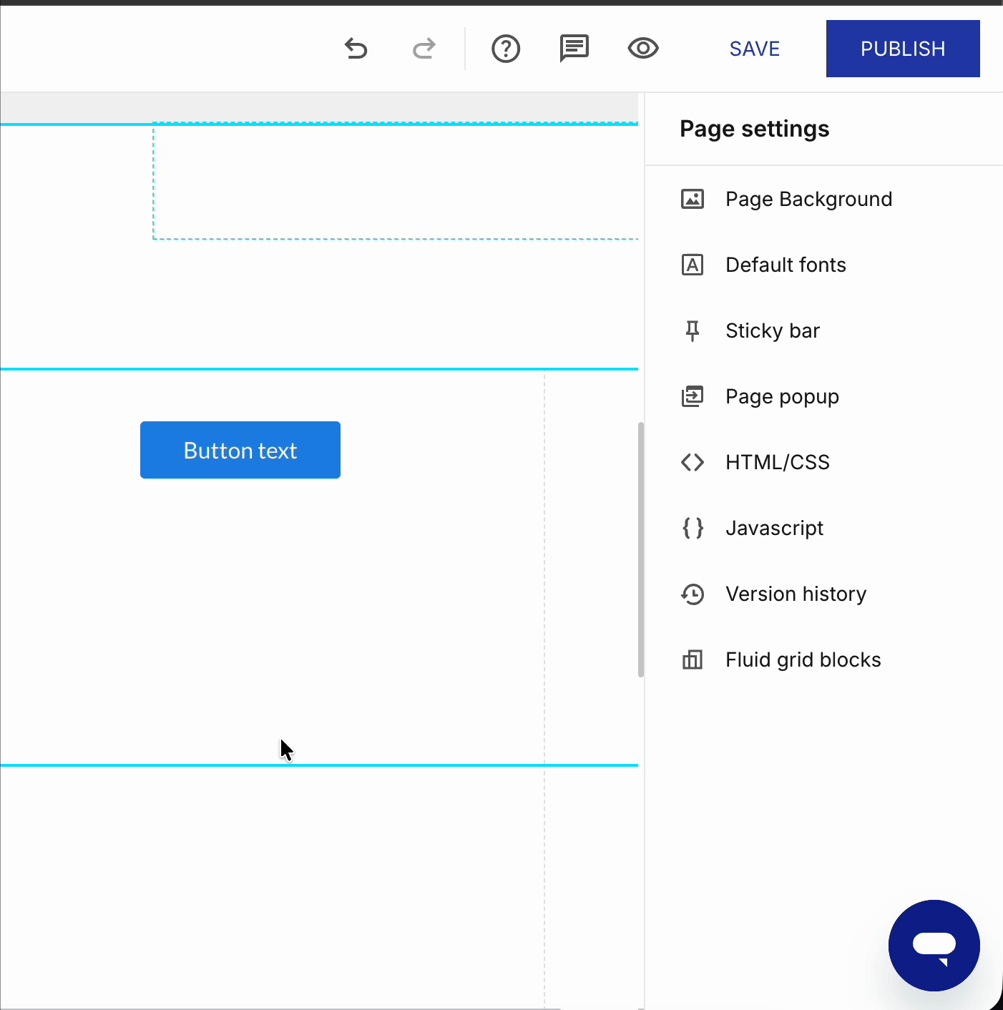Image resolution: width=1003 pixels, height=1010 pixels.
Task: Open the help question mark icon
Action: (x=506, y=49)
